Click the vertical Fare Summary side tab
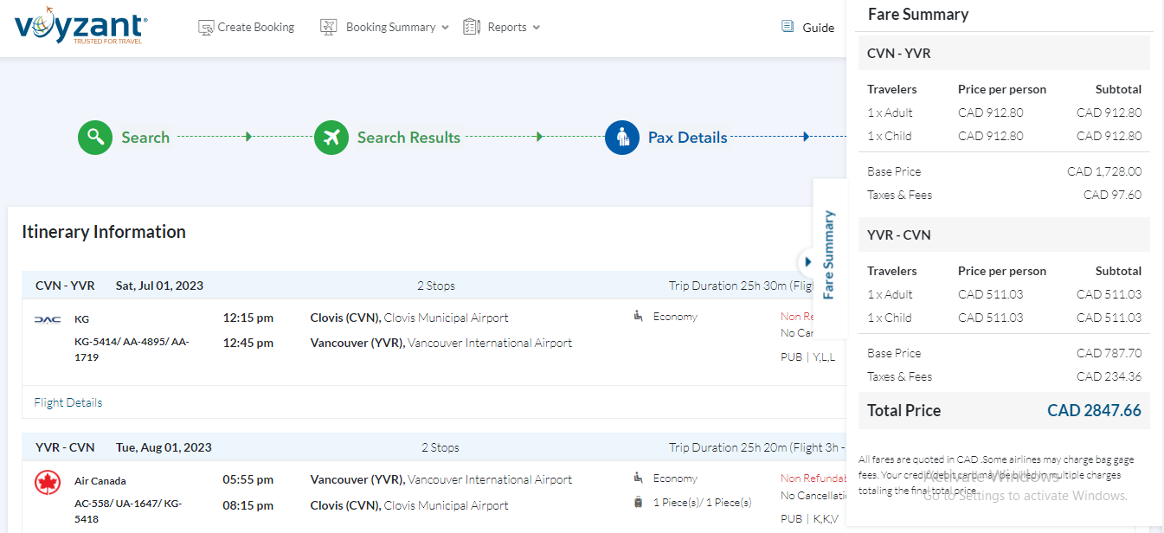1164x533 pixels. [829, 255]
